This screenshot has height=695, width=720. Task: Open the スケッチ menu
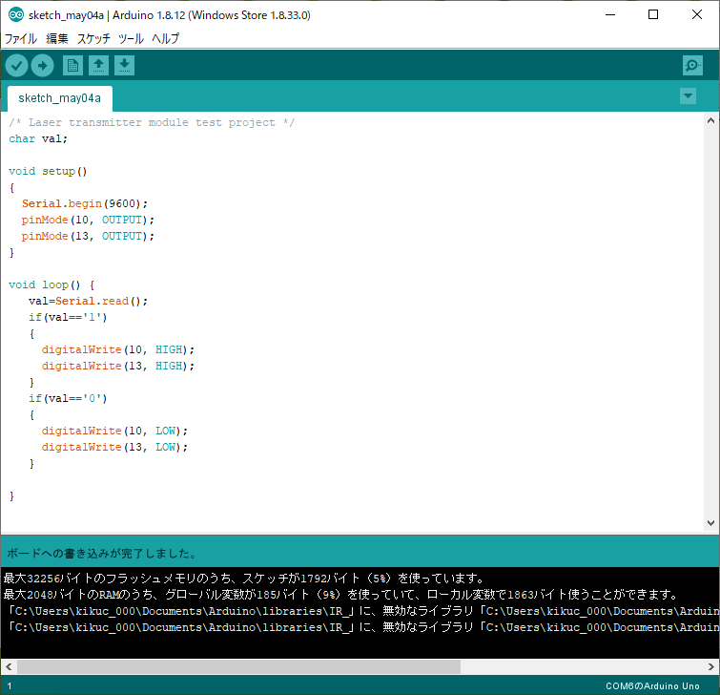tap(93, 39)
